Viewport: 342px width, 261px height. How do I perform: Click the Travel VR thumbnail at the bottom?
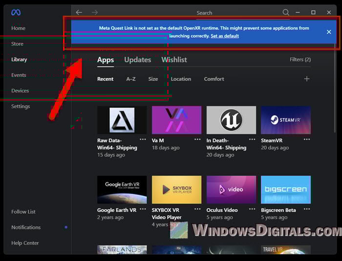pos(286,250)
